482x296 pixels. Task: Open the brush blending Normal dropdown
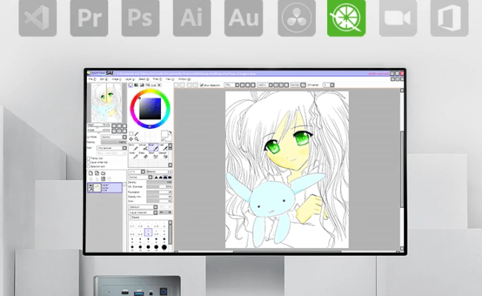(140, 178)
